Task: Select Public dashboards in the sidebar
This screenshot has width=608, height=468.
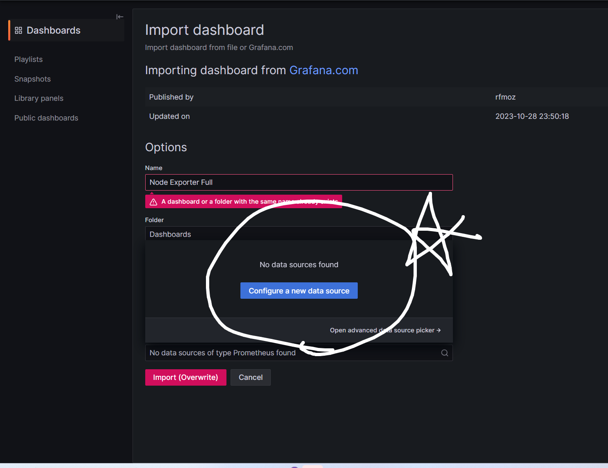Action: point(46,118)
